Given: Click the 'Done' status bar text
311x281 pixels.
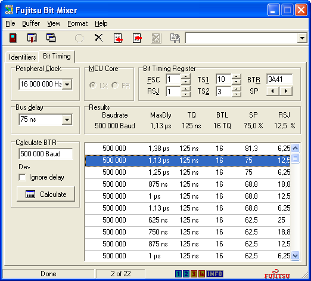Looking at the screenshot, I should (48, 274).
